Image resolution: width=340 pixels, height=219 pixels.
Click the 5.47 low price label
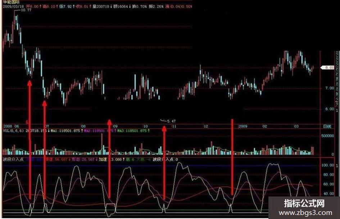pyautogui.click(x=172, y=121)
